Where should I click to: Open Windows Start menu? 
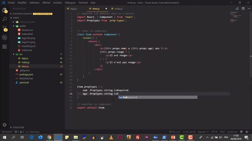pyautogui.click(x=4, y=137)
